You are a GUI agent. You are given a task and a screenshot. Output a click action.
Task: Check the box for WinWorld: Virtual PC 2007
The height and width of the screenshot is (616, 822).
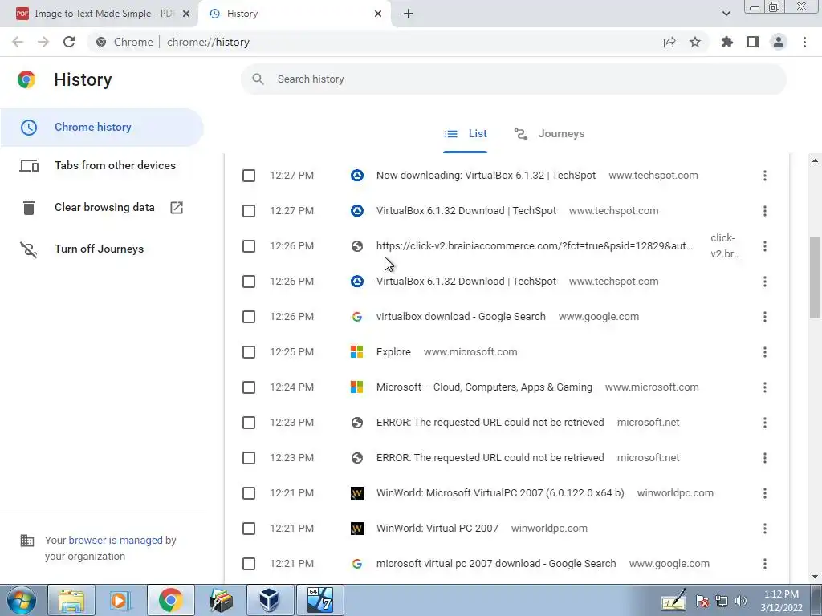pyautogui.click(x=249, y=529)
